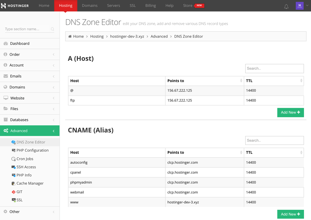Click Add New for the A records

point(291,112)
